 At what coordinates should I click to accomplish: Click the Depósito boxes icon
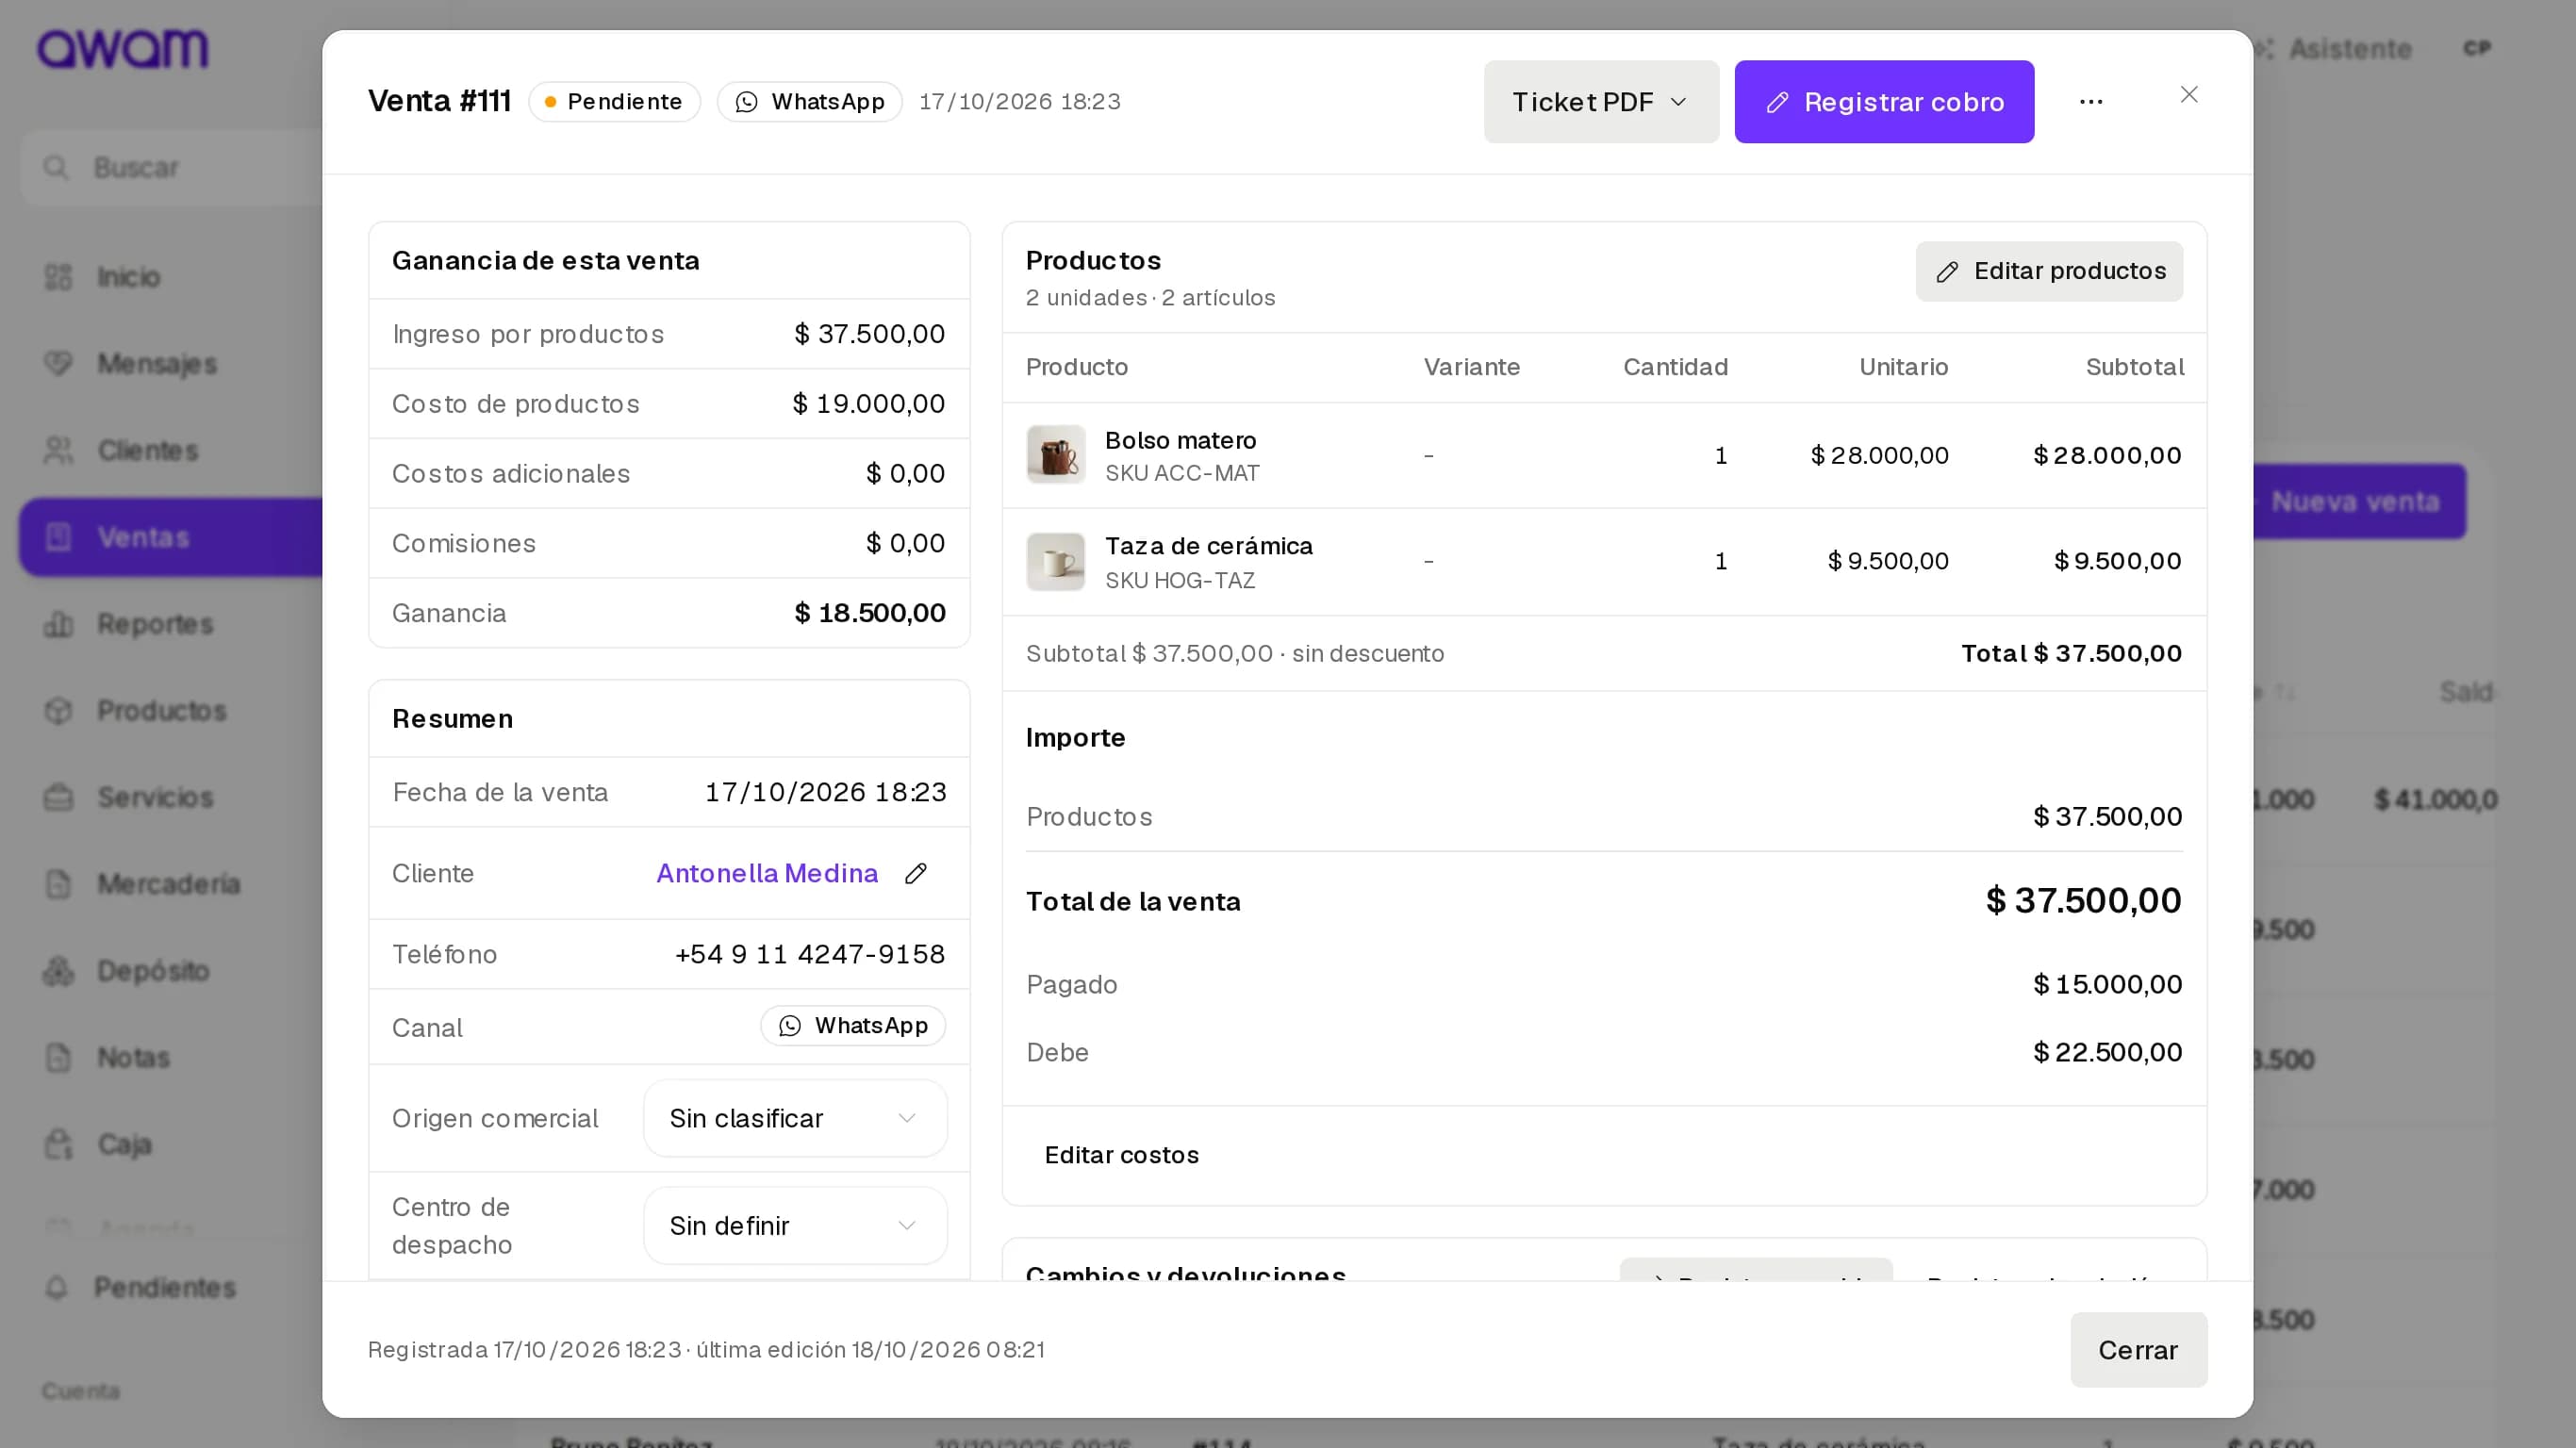59,971
